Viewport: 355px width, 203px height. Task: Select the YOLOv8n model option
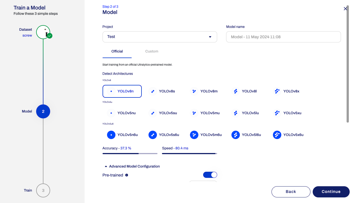coord(122,91)
